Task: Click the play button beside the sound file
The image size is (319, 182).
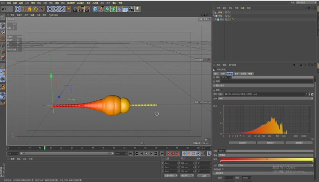Action: (x=221, y=94)
